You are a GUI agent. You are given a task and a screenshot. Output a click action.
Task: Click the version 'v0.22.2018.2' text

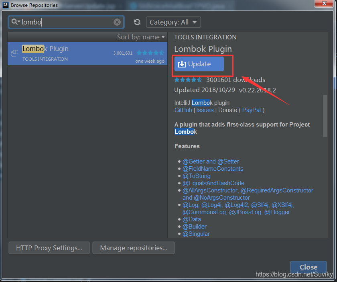click(257, 90)
